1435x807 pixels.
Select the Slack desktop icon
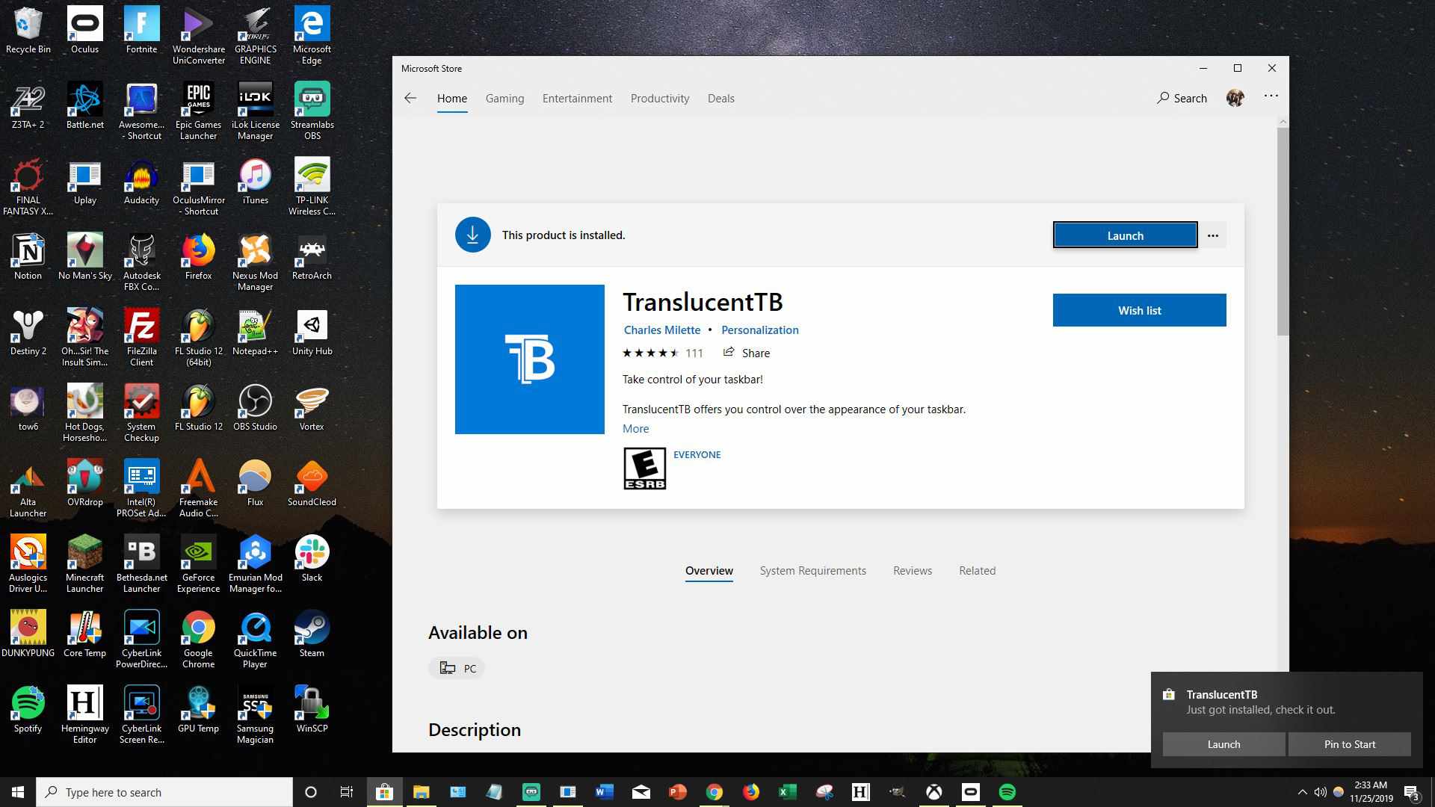pos(312,559)
